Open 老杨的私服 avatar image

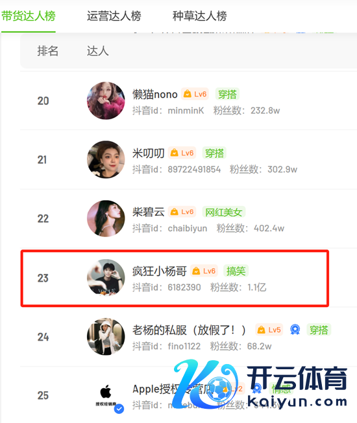pos(106,336)
